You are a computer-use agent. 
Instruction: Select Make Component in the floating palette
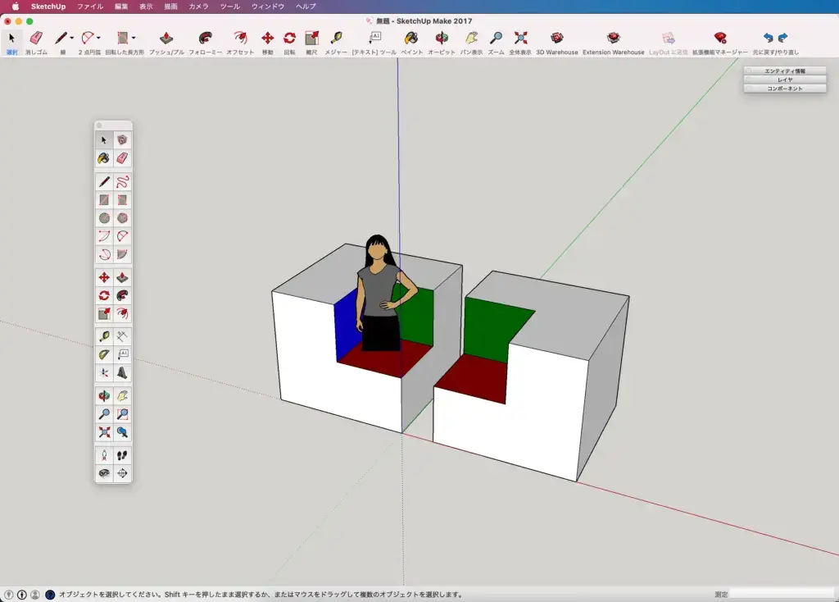coord(123,140)
